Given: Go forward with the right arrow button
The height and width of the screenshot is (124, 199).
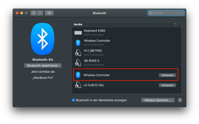Looking at the screenshot, I should click(x=40, y=13).
